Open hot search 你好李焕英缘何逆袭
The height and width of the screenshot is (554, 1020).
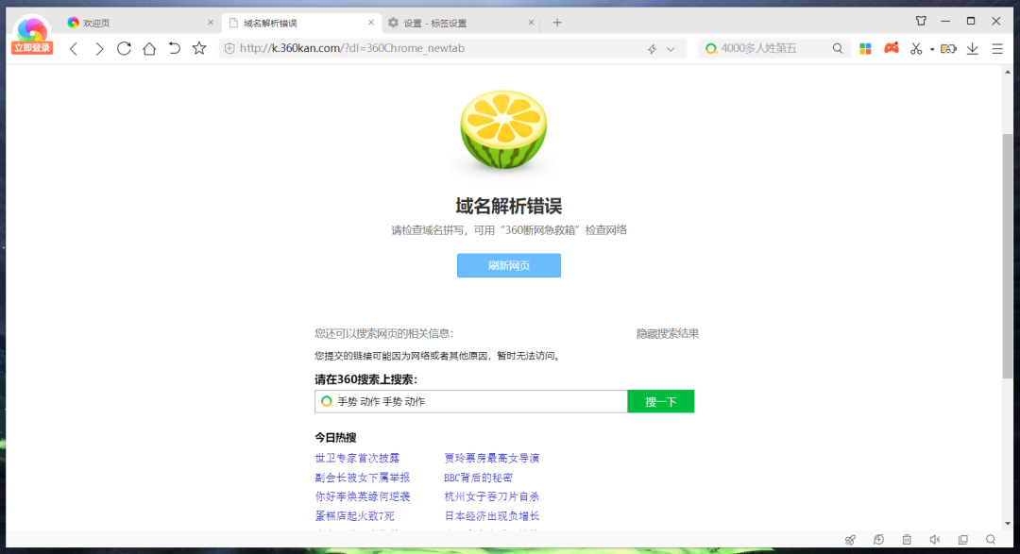363,496
